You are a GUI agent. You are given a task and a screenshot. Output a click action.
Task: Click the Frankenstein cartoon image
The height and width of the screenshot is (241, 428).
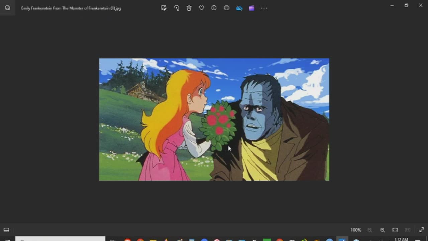(x=214, y=119)
